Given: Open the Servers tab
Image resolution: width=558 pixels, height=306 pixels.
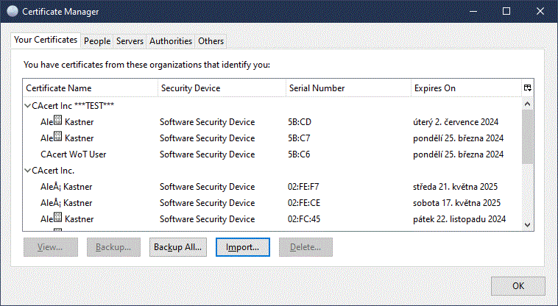Looking at the screenshot, I should 130,41.
